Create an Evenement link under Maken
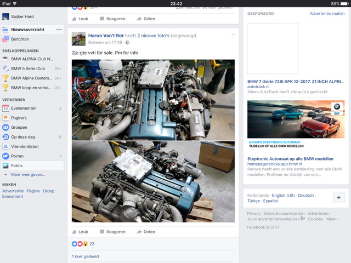Image resolution: width=351 pixels, height=263 pixels. [x=13, y=197]
